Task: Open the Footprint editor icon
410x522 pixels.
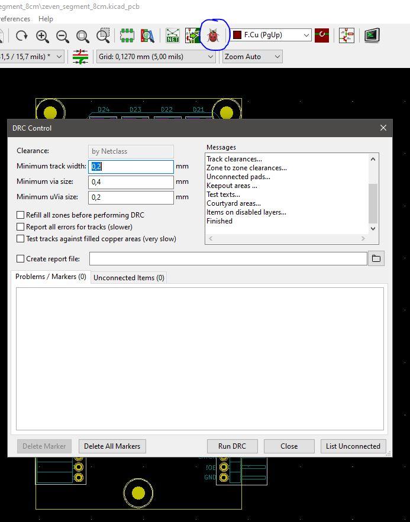Action: pos(127,35)
